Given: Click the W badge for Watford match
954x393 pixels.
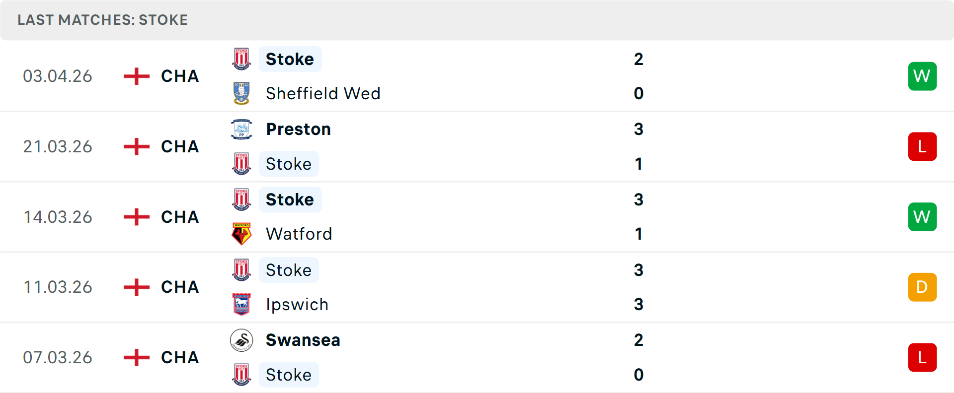Looking at the screenshot, I should (x=922, y=217).
